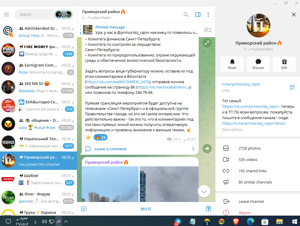Viewport: 300px width, 226px height.
Task: Click the photos picture icon
Action: point(226,148)
